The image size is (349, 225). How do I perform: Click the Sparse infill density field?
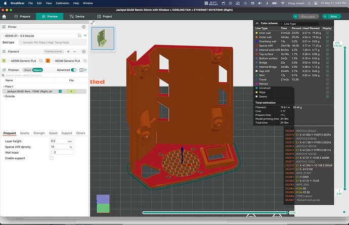pyautogui.click(x=61, y=147)
